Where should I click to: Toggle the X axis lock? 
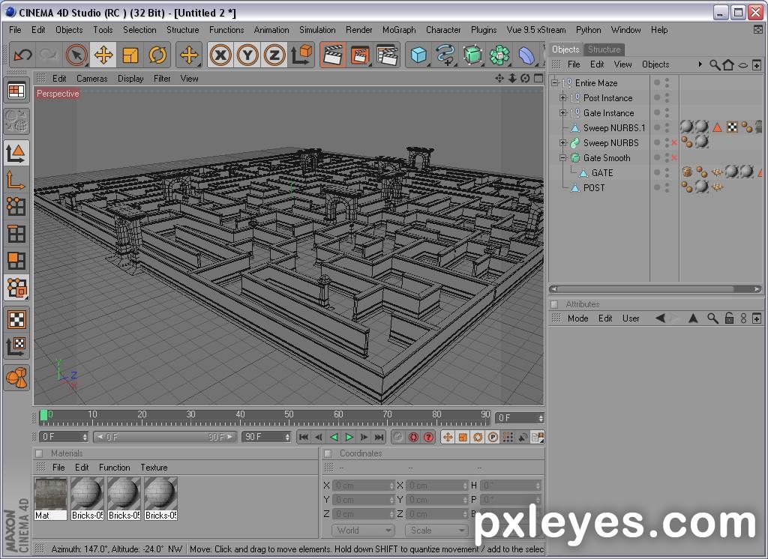[x=220, y=55]
